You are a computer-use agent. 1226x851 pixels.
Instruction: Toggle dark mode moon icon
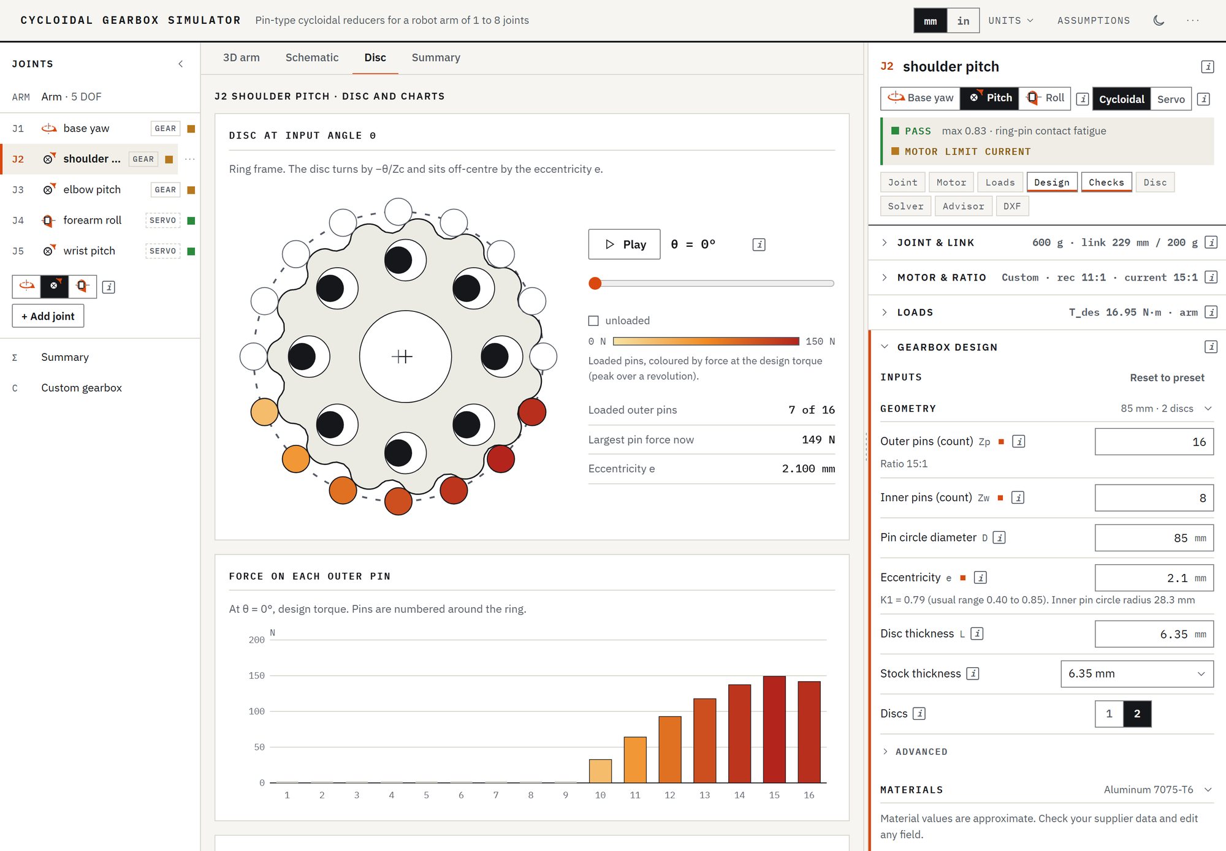(1159, 20)
